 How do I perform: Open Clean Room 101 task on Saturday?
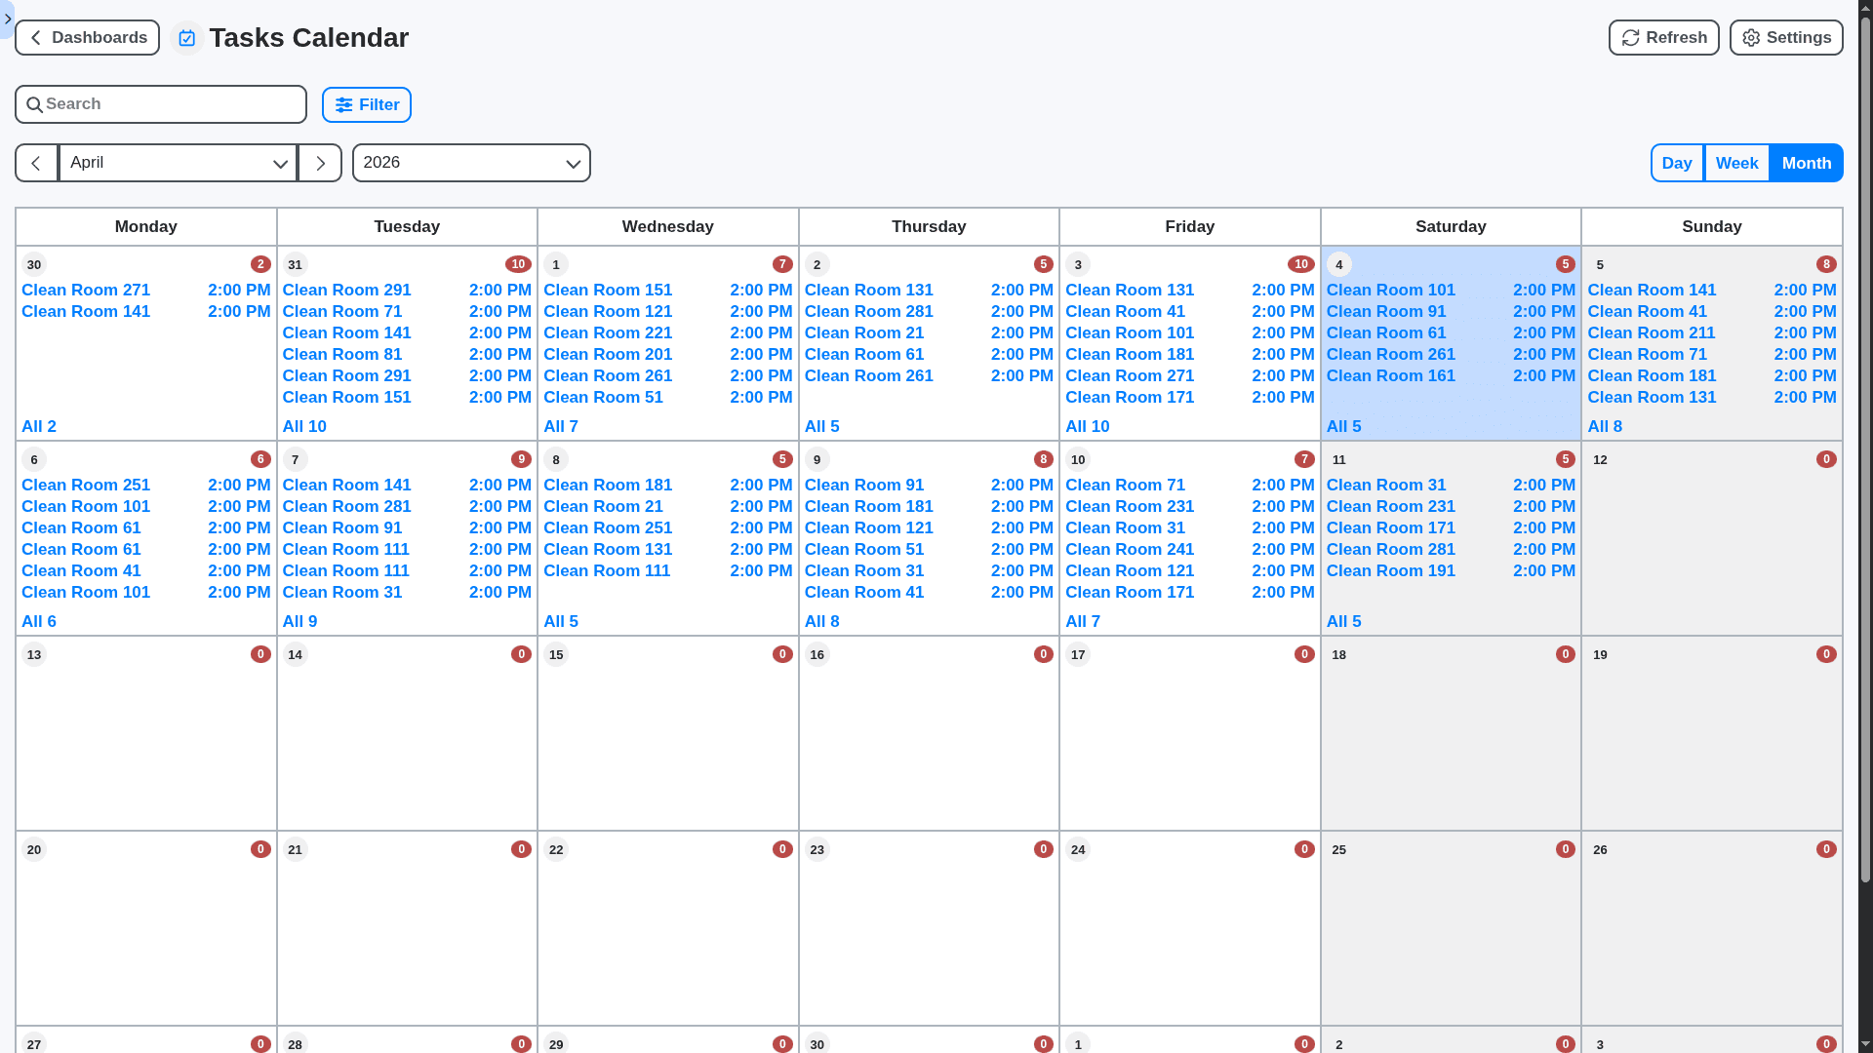(x=1390, y=290)
